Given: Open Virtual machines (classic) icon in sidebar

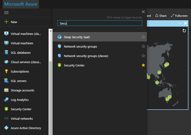Looking at the screenshot, I should point(6,34).
